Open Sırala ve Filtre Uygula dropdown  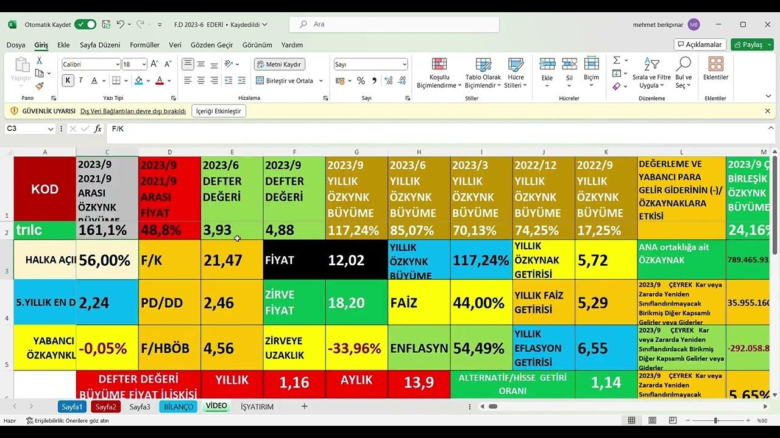click(651, 74)
